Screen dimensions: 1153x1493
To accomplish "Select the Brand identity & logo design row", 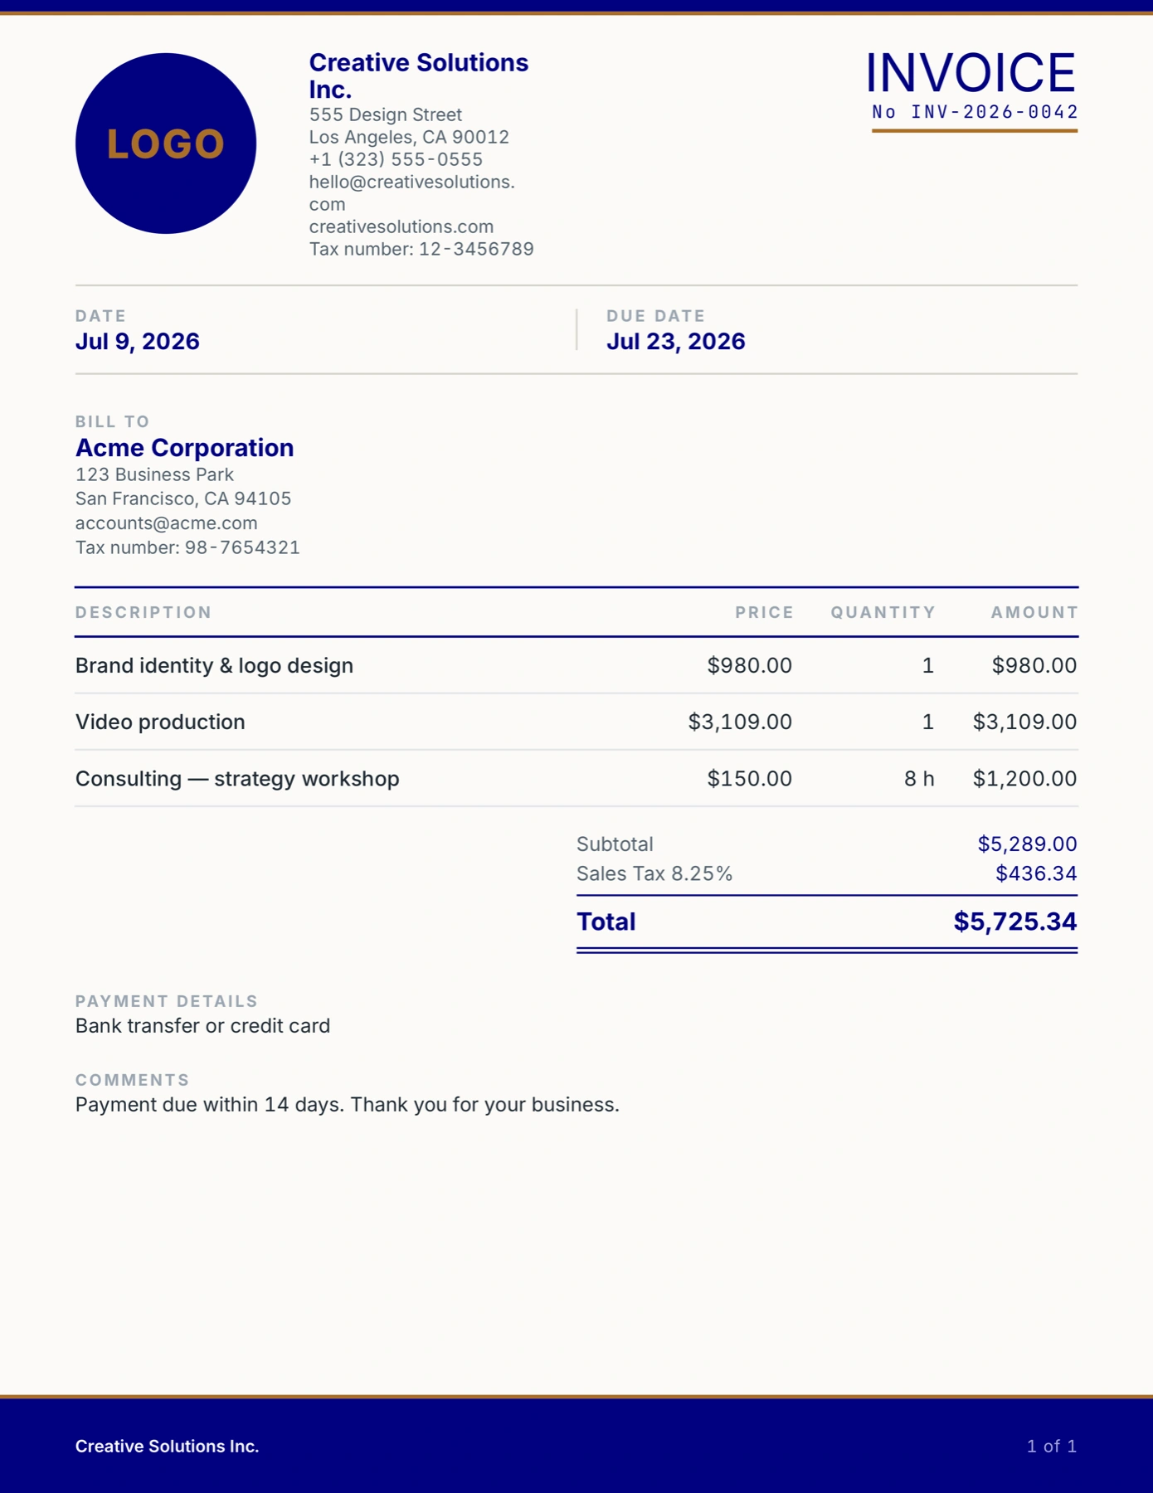I will click(x=576, y=665).
